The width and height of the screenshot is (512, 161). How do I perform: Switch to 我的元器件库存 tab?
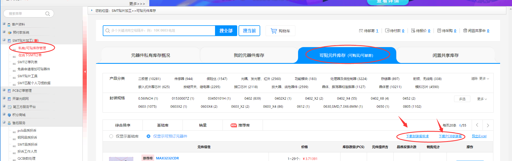[249, 55]
